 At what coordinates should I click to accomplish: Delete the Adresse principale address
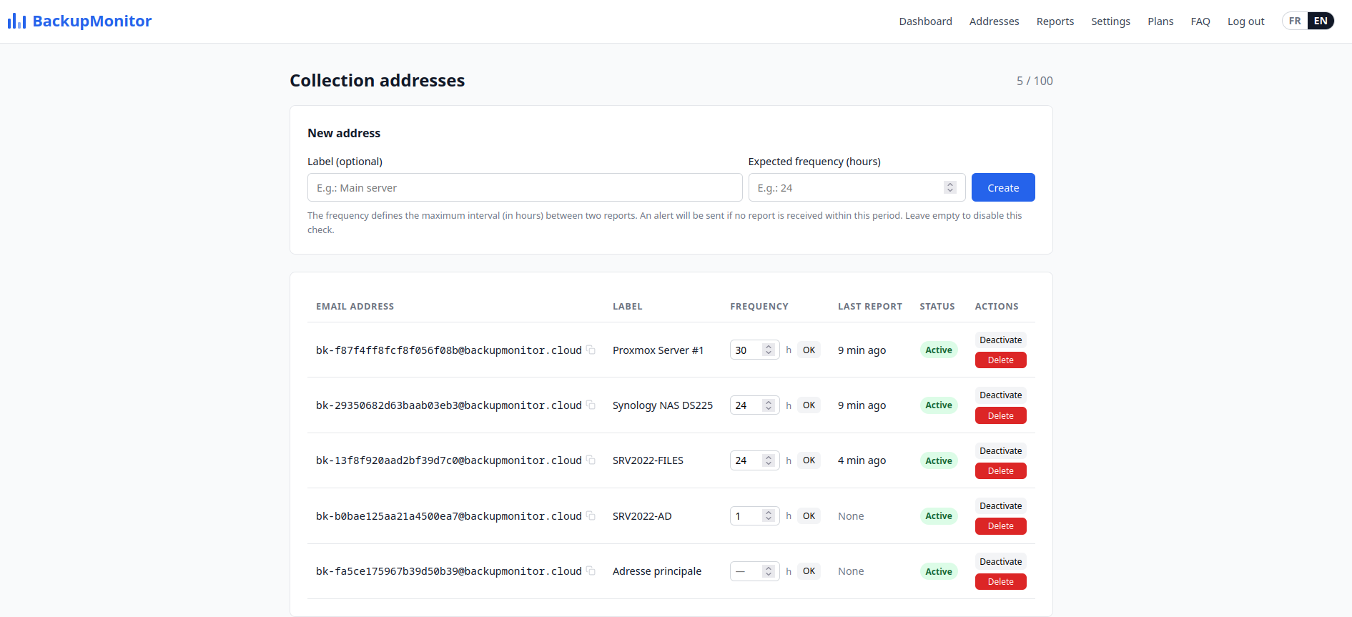pos(1000,581)
